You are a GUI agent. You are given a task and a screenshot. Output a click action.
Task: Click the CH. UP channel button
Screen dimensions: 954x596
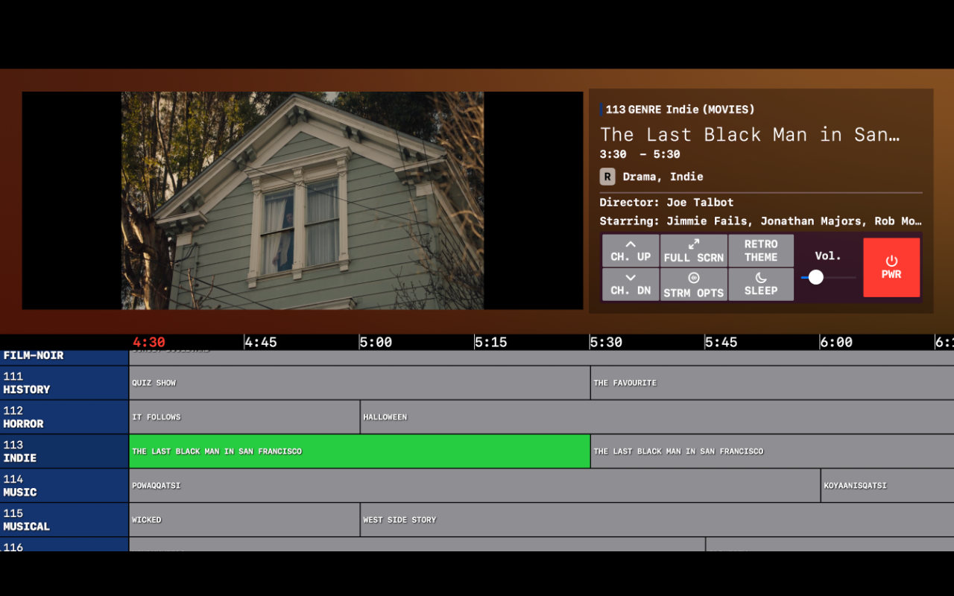pyautogui.click(x=631, y=250)
